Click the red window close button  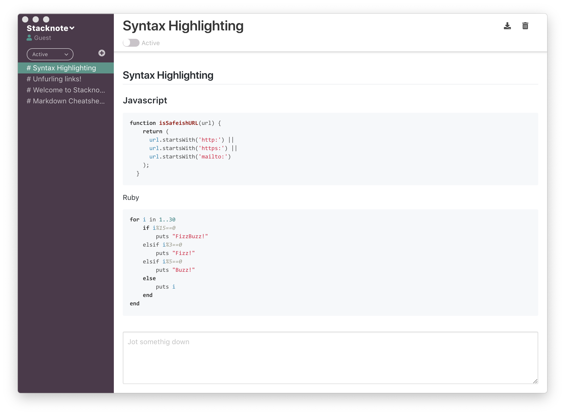[x=25, y=19]
